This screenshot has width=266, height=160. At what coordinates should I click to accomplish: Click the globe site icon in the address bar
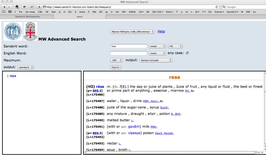click(x=45, y=7)
